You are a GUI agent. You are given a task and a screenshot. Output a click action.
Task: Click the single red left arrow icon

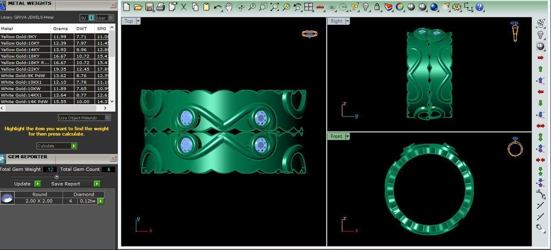click(x=540, y=92)
